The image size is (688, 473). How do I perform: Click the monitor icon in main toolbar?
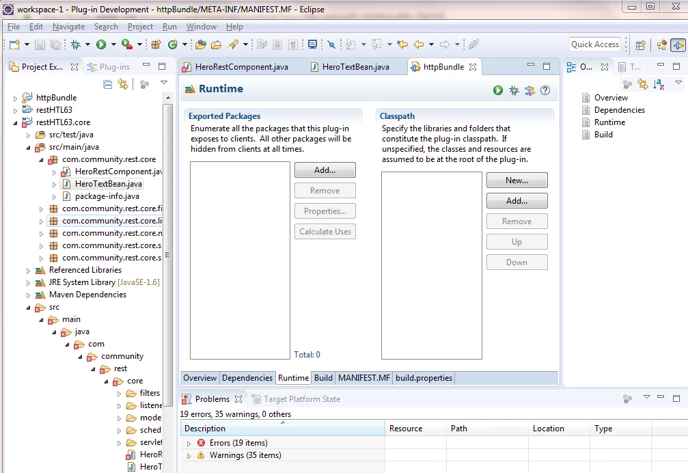[x=312, y=44]
